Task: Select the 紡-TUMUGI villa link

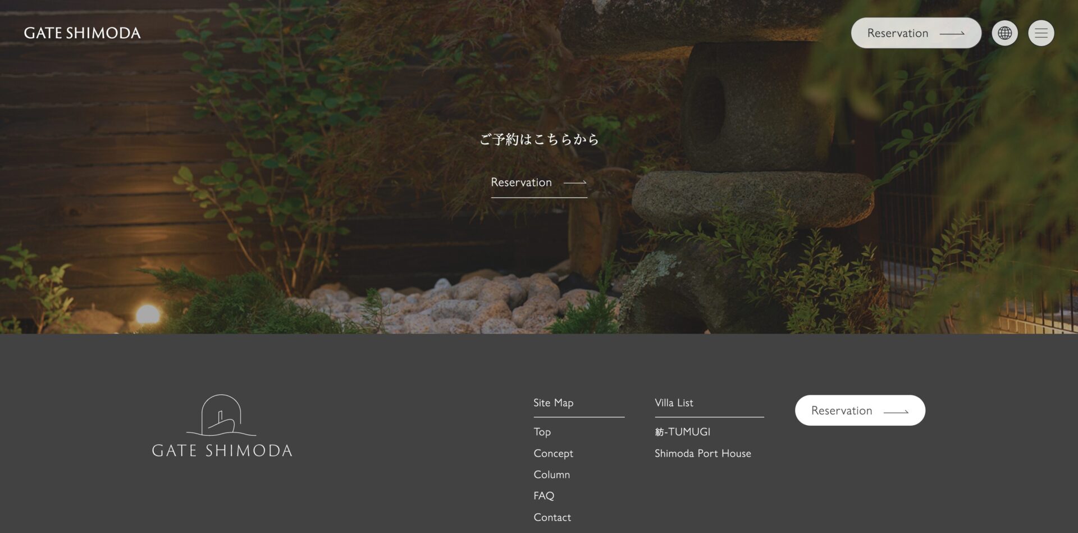Action: coord(682,432)
